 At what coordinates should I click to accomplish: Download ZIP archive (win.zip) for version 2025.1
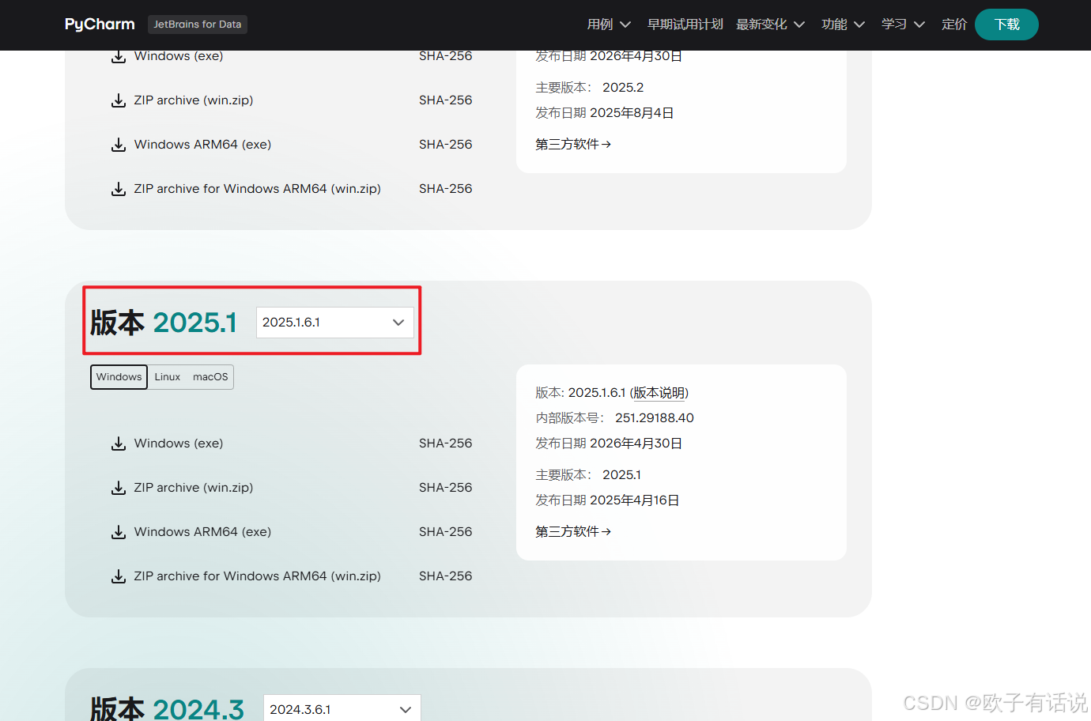tap(194, 488)
